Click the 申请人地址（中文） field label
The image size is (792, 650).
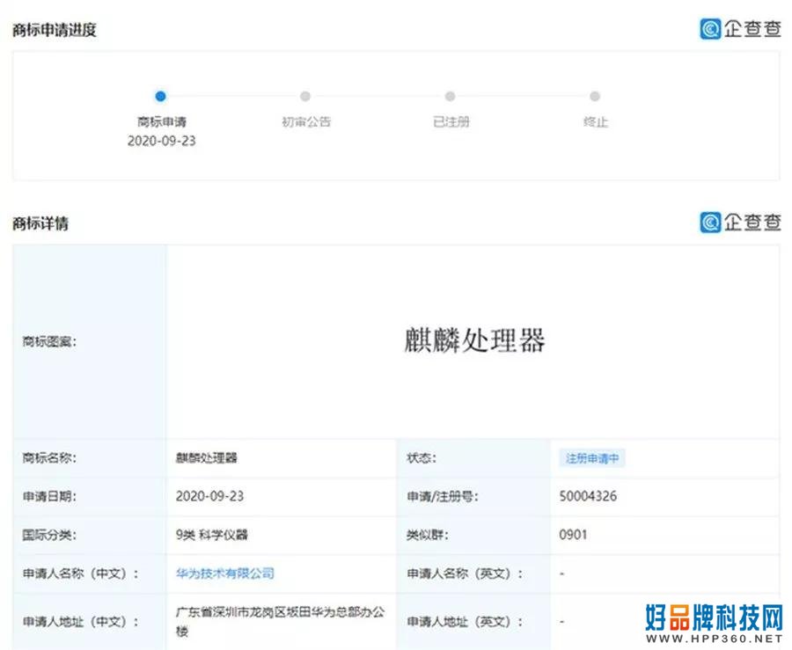click(x=80, y=622)
